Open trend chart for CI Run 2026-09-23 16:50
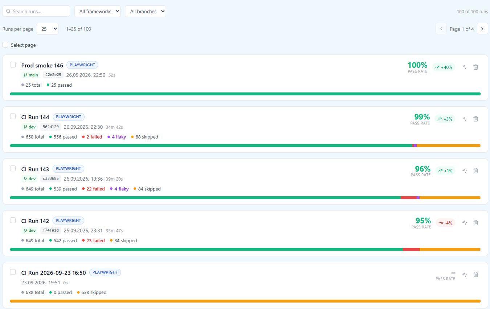Screen dimensions: 490x309 pyautogui.click(x=465, y=275)
